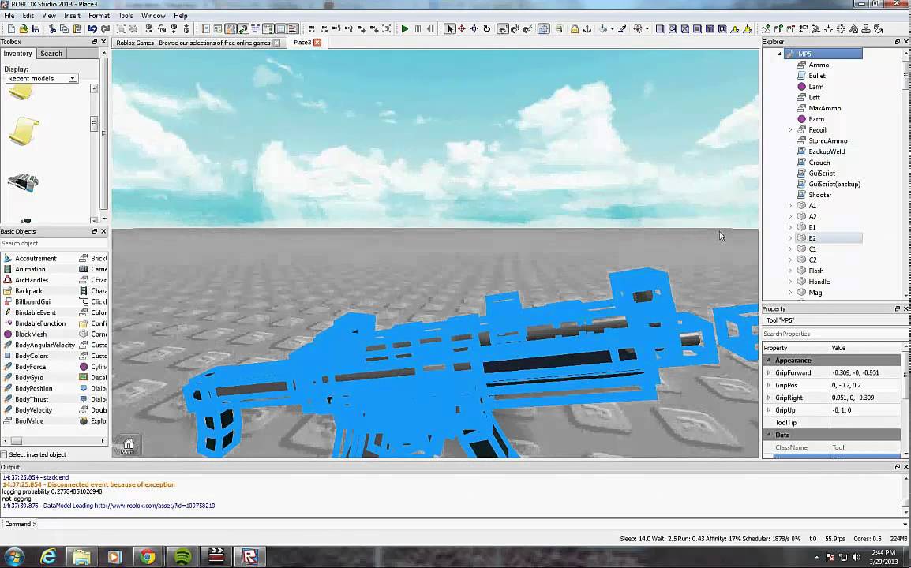
Task: Click the Paint bucket fill tool
Action: pos(604,28)
